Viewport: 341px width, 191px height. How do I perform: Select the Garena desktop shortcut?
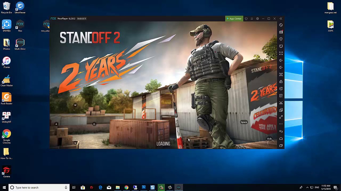click(x=6, y=172)
